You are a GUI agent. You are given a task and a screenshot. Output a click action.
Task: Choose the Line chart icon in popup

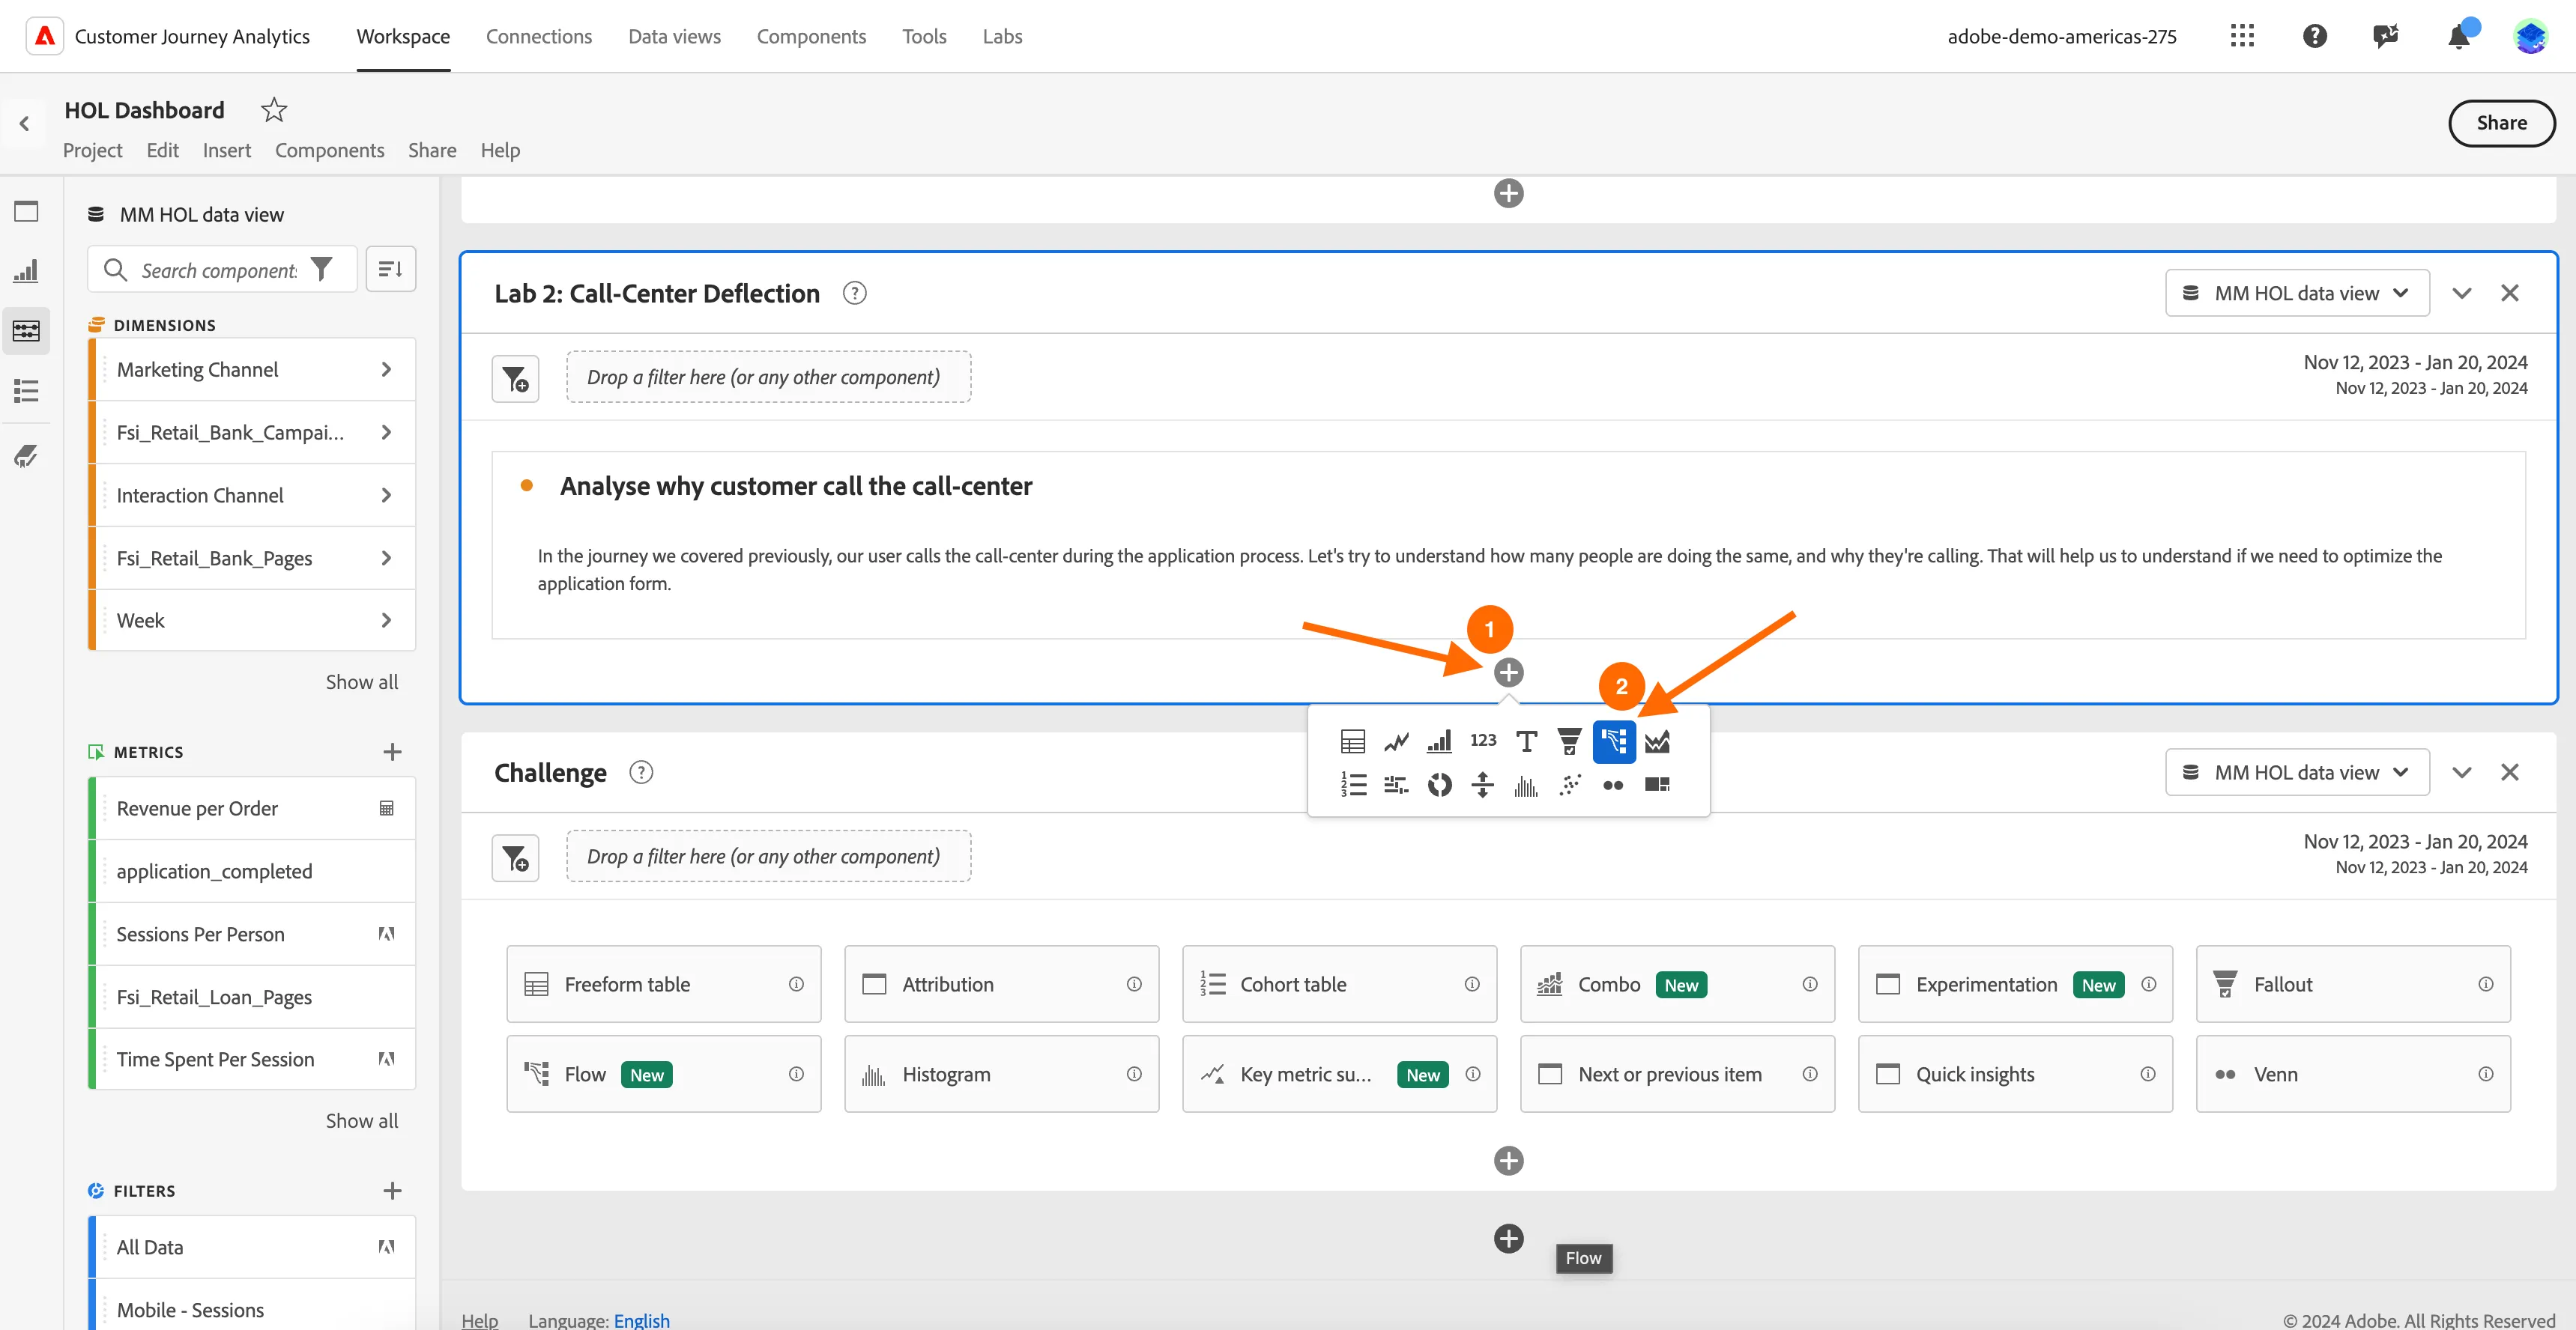(x=1396, y=741)
